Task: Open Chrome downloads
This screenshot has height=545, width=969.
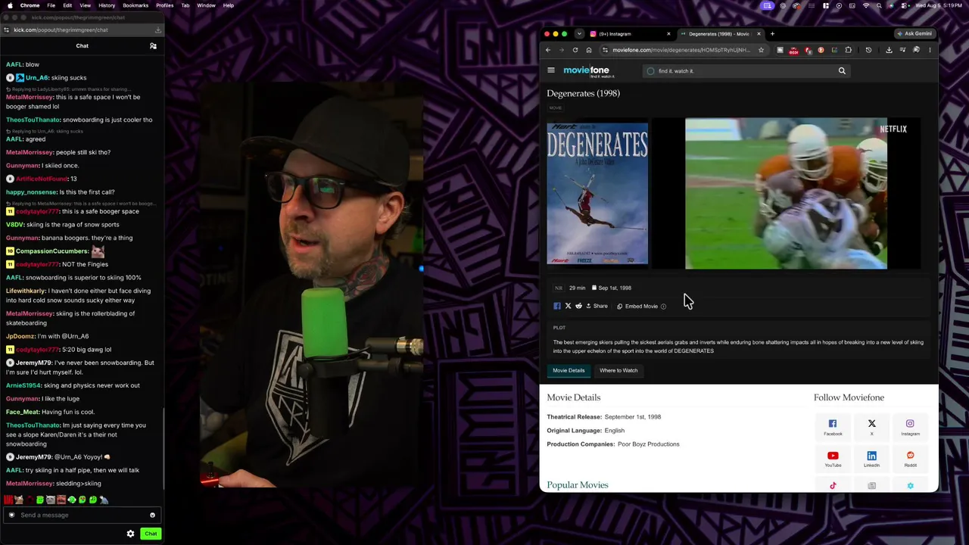Action: [889, 50]
